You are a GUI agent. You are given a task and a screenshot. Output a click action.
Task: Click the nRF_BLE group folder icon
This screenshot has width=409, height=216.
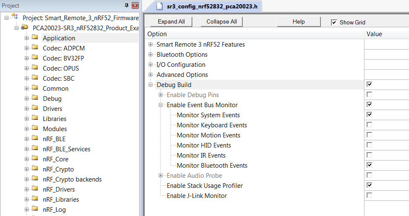(35, 138)
